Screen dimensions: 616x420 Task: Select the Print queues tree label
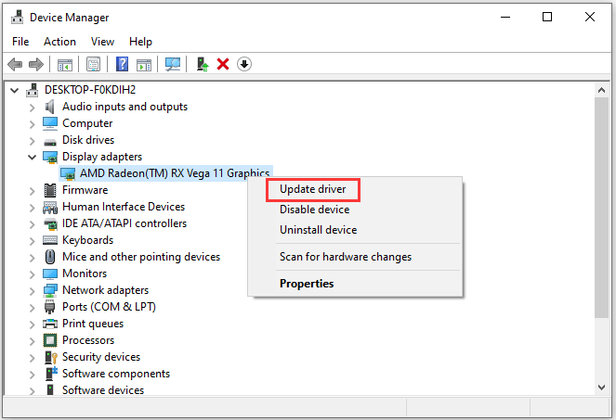(93, 324)
